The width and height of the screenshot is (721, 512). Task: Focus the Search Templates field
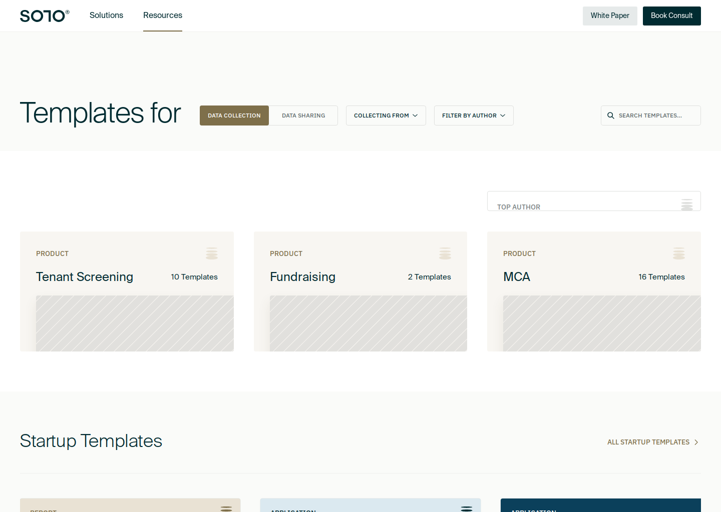pos(656,115)
